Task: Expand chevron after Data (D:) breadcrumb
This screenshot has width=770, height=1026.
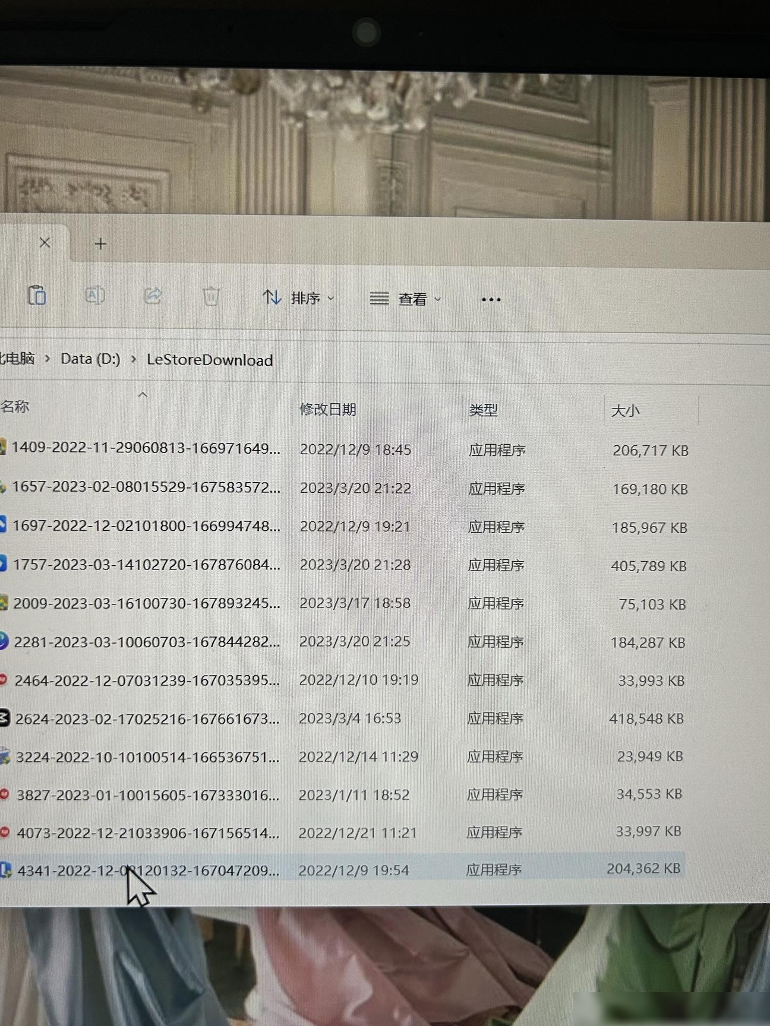Action: (134, 359)
